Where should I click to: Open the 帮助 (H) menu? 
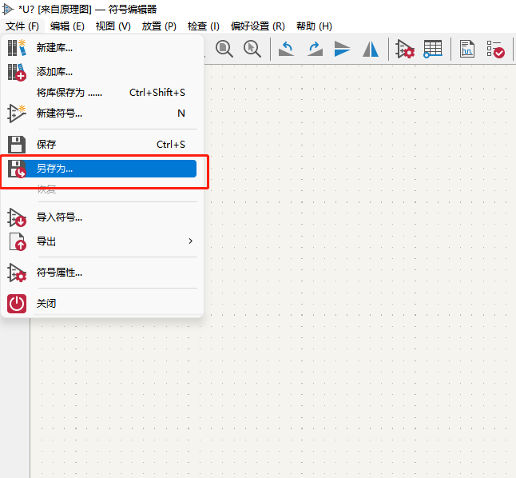(314, 26)
